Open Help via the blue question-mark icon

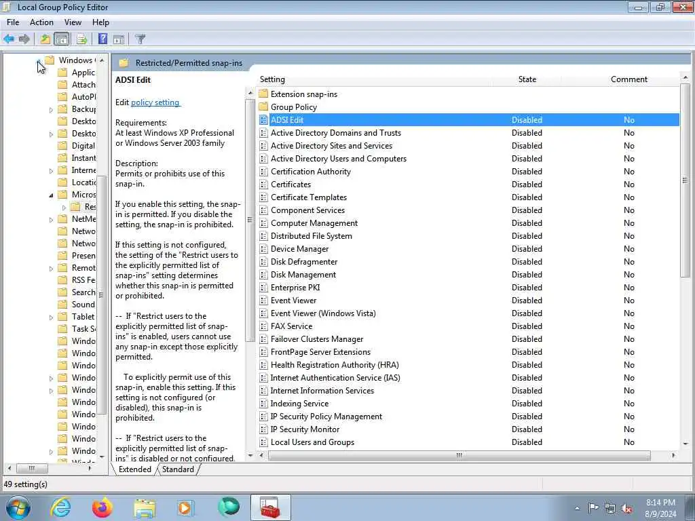tap(102, 39)
